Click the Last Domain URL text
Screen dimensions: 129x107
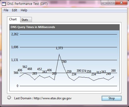point(53,98)
